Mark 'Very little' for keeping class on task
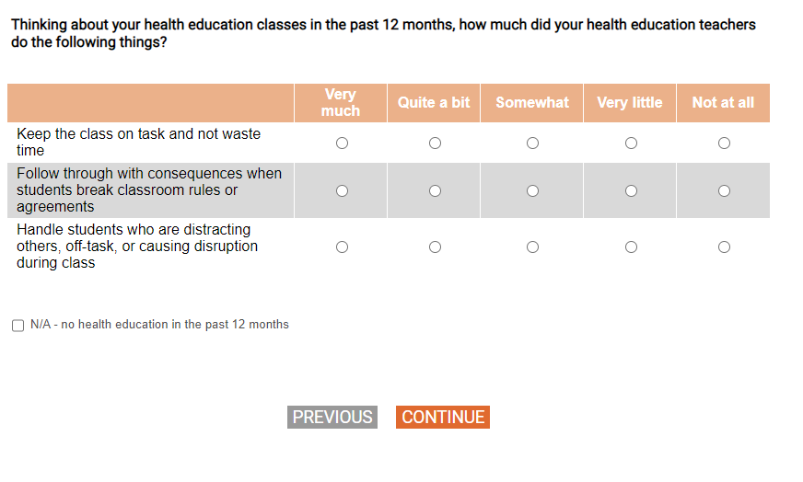 pyautogui.click(x=631, y=143)
